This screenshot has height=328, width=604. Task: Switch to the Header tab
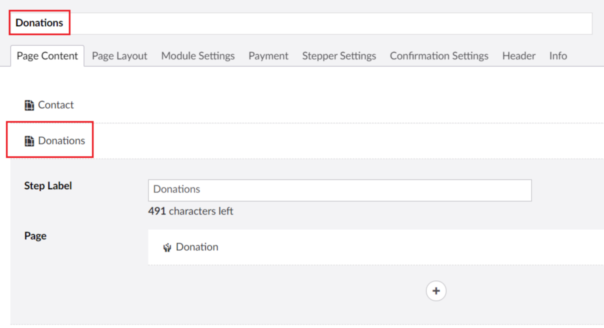pyautogui.click(x=519, y=56)
